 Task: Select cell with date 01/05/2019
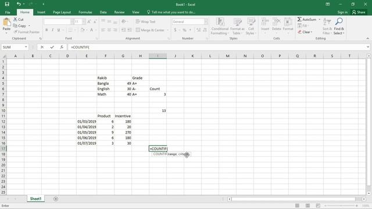pos(87,132)
